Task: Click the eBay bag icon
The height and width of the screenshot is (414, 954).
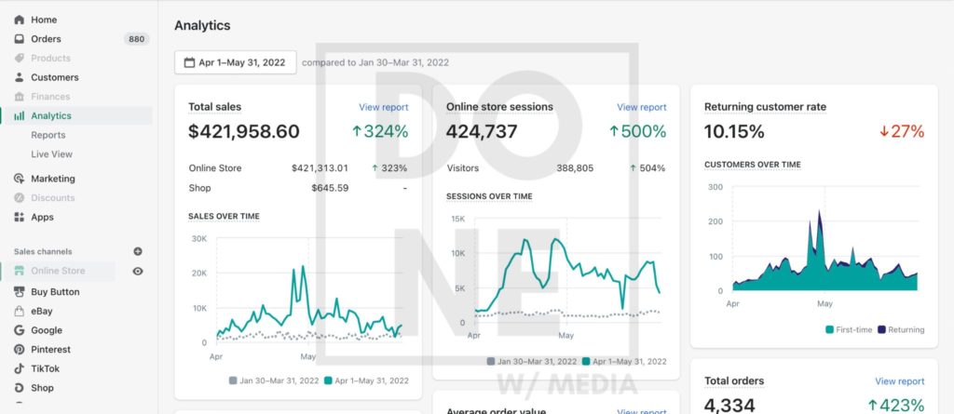Action: tap(19, 312)
